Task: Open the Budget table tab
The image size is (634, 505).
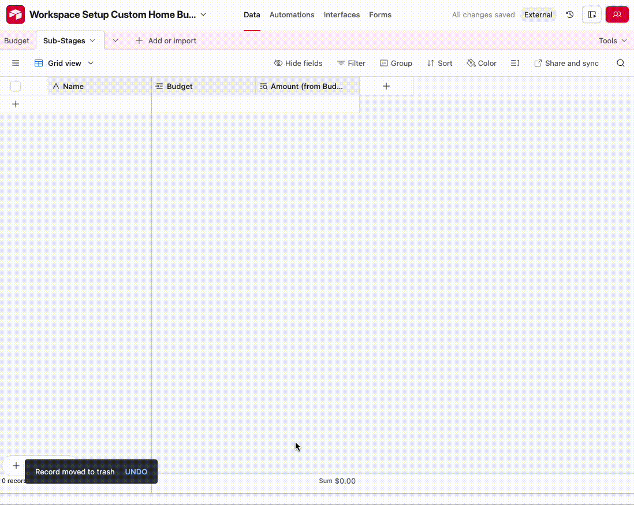Action: tap(17, 40)
